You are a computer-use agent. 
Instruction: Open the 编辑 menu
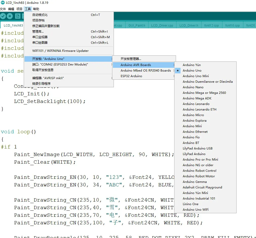pyautogui.click(x=11, y=9)
